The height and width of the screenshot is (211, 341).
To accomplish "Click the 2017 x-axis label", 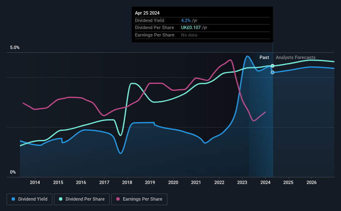I will (x=104, y=182).
